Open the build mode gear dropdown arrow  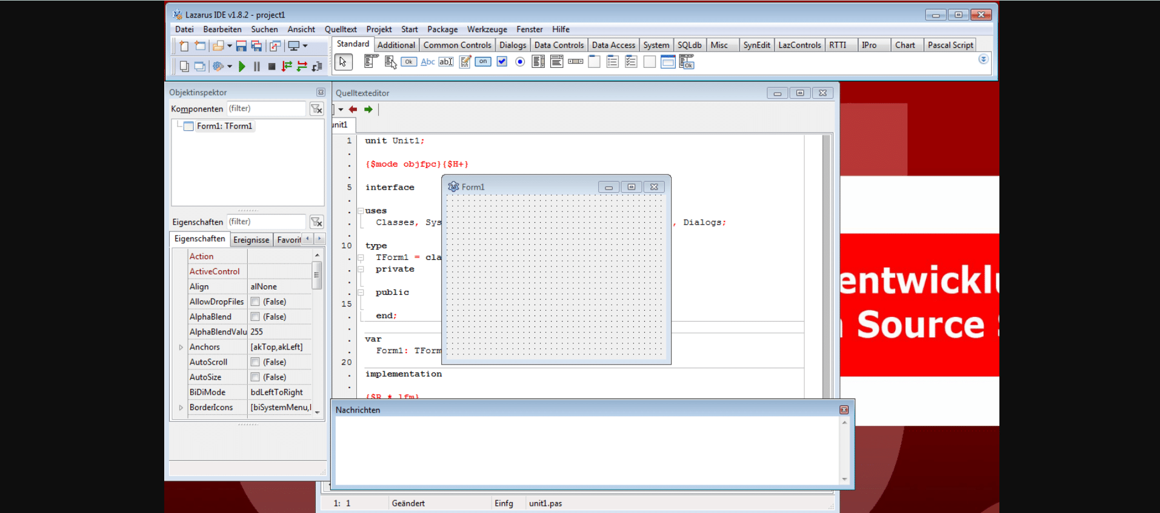point(230,67)
